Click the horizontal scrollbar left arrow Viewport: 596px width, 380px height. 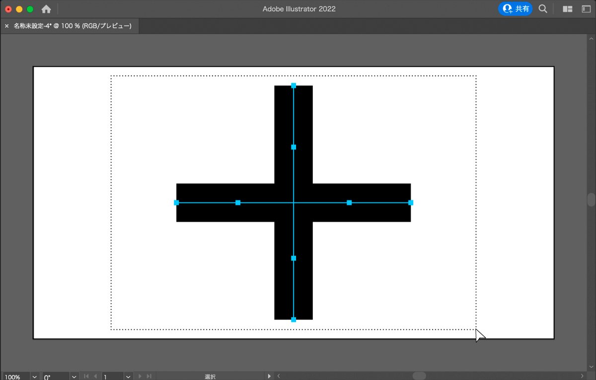279,377
